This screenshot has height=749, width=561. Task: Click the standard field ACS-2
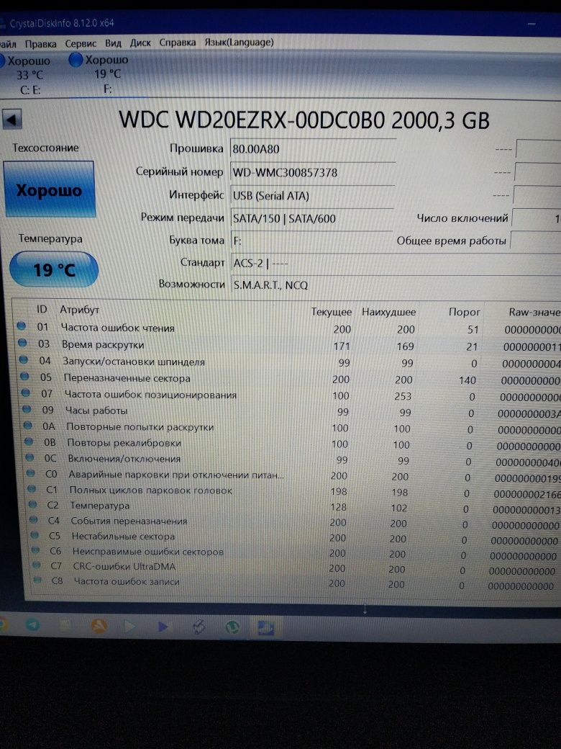click(396, 263)
